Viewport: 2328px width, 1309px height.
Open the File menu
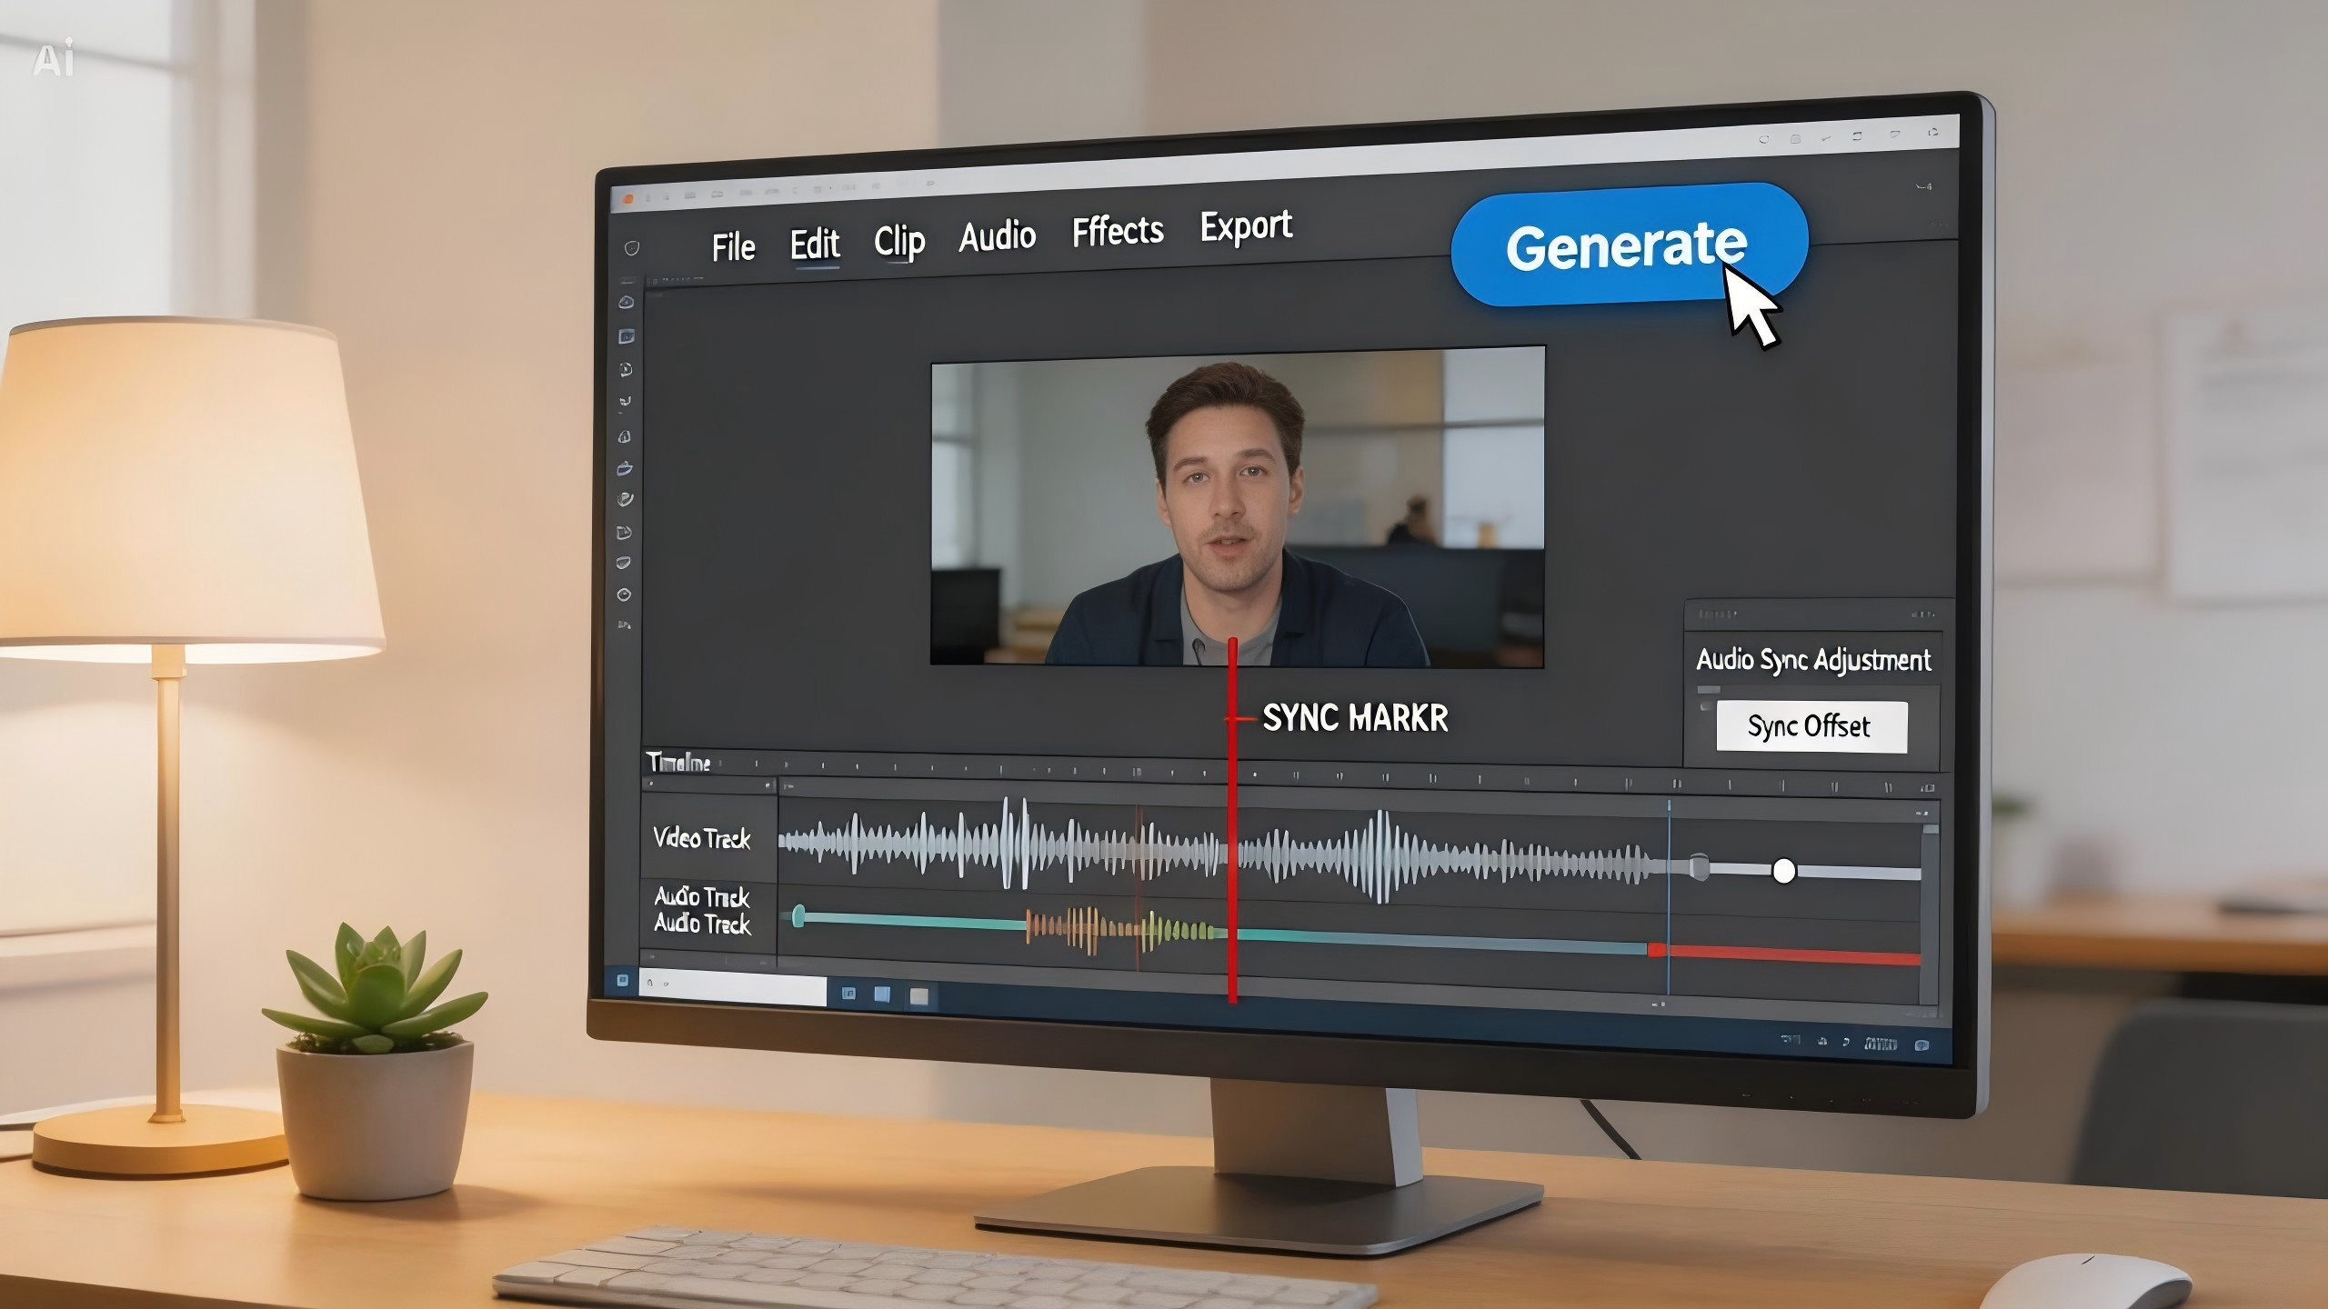[733, 247]
